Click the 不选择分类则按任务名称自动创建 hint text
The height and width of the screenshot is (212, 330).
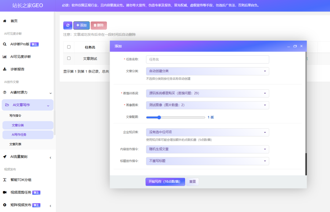168,79
